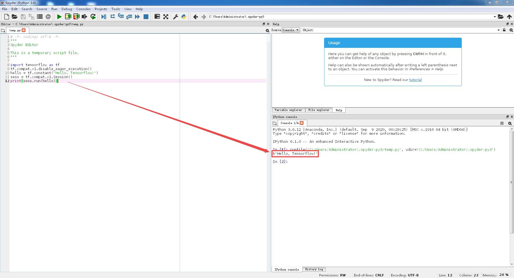
Task: Open the Debug menu
Action: click(x=67, y=9)
